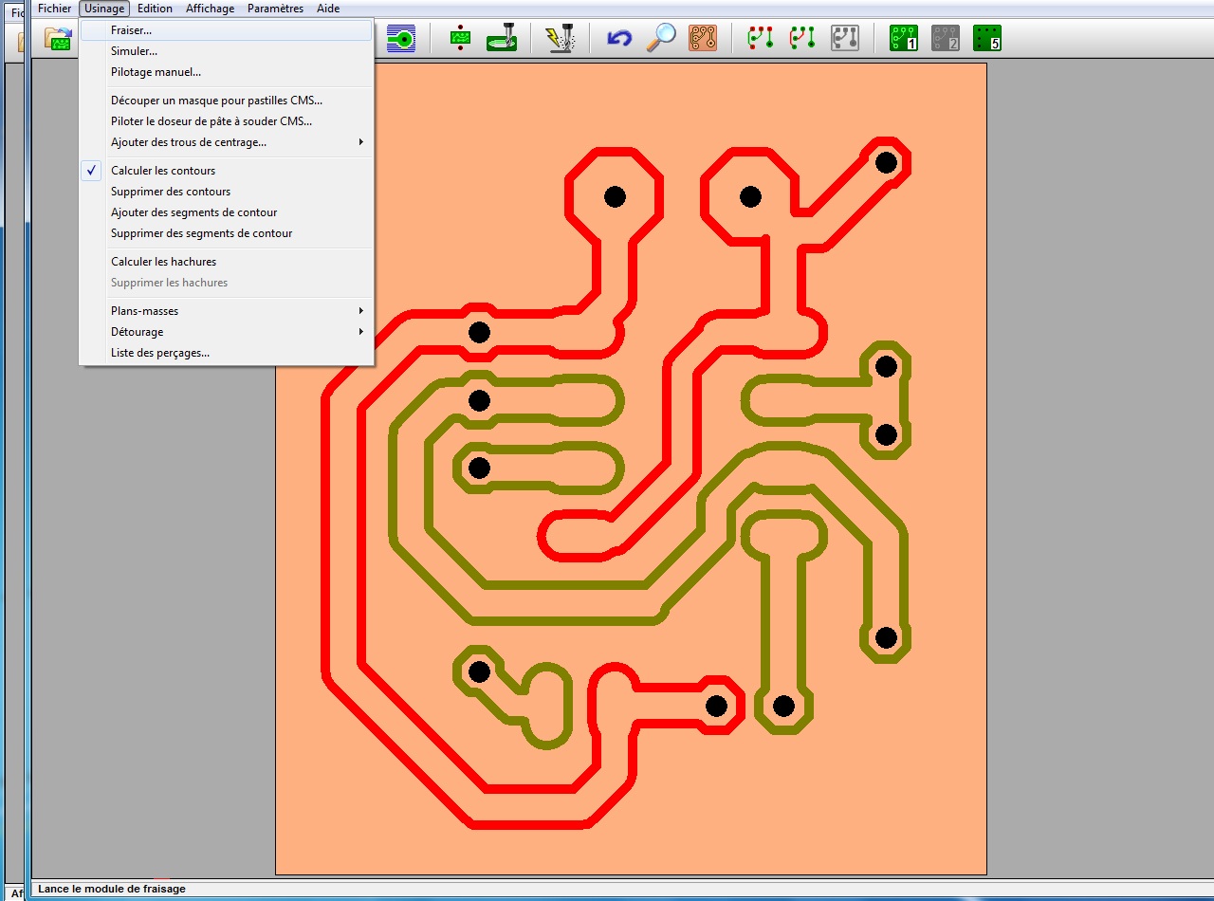The height and width of the screenshot is (901, 1214).
Task: Open the Affichage menu
Action: click(210, 9)
